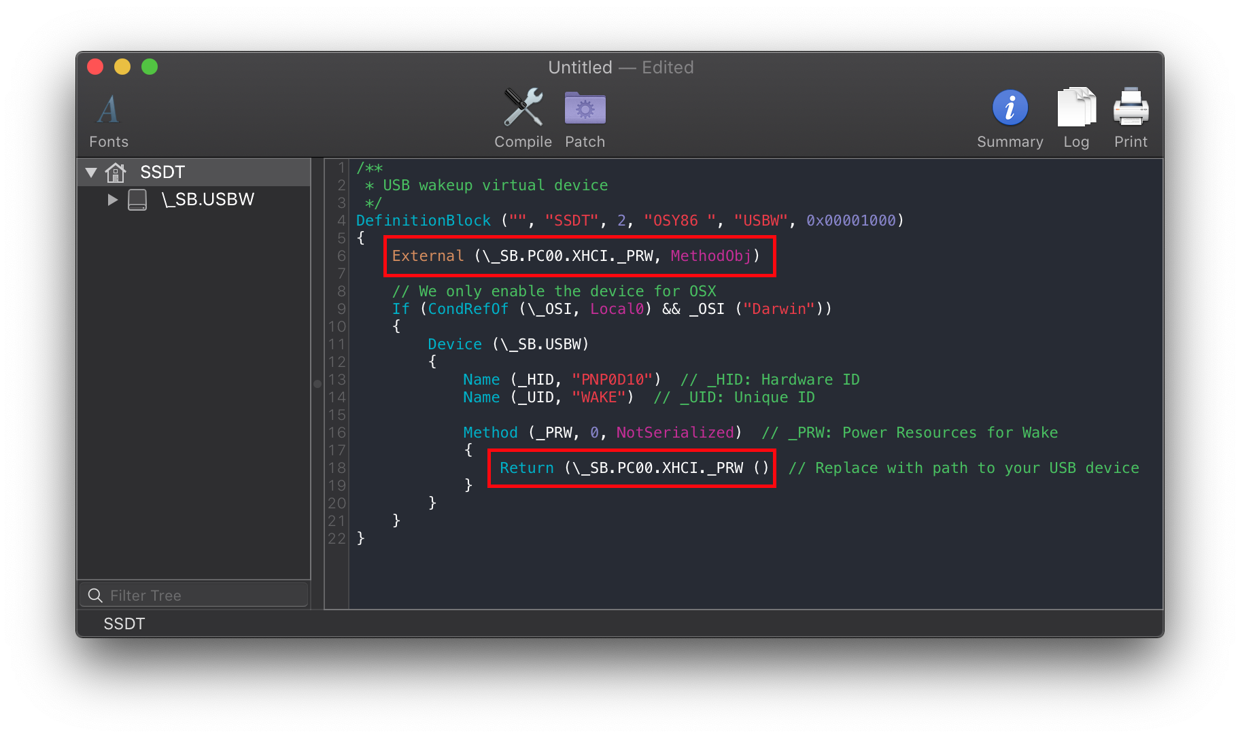Open the Log documents icon

(1076, 108)
